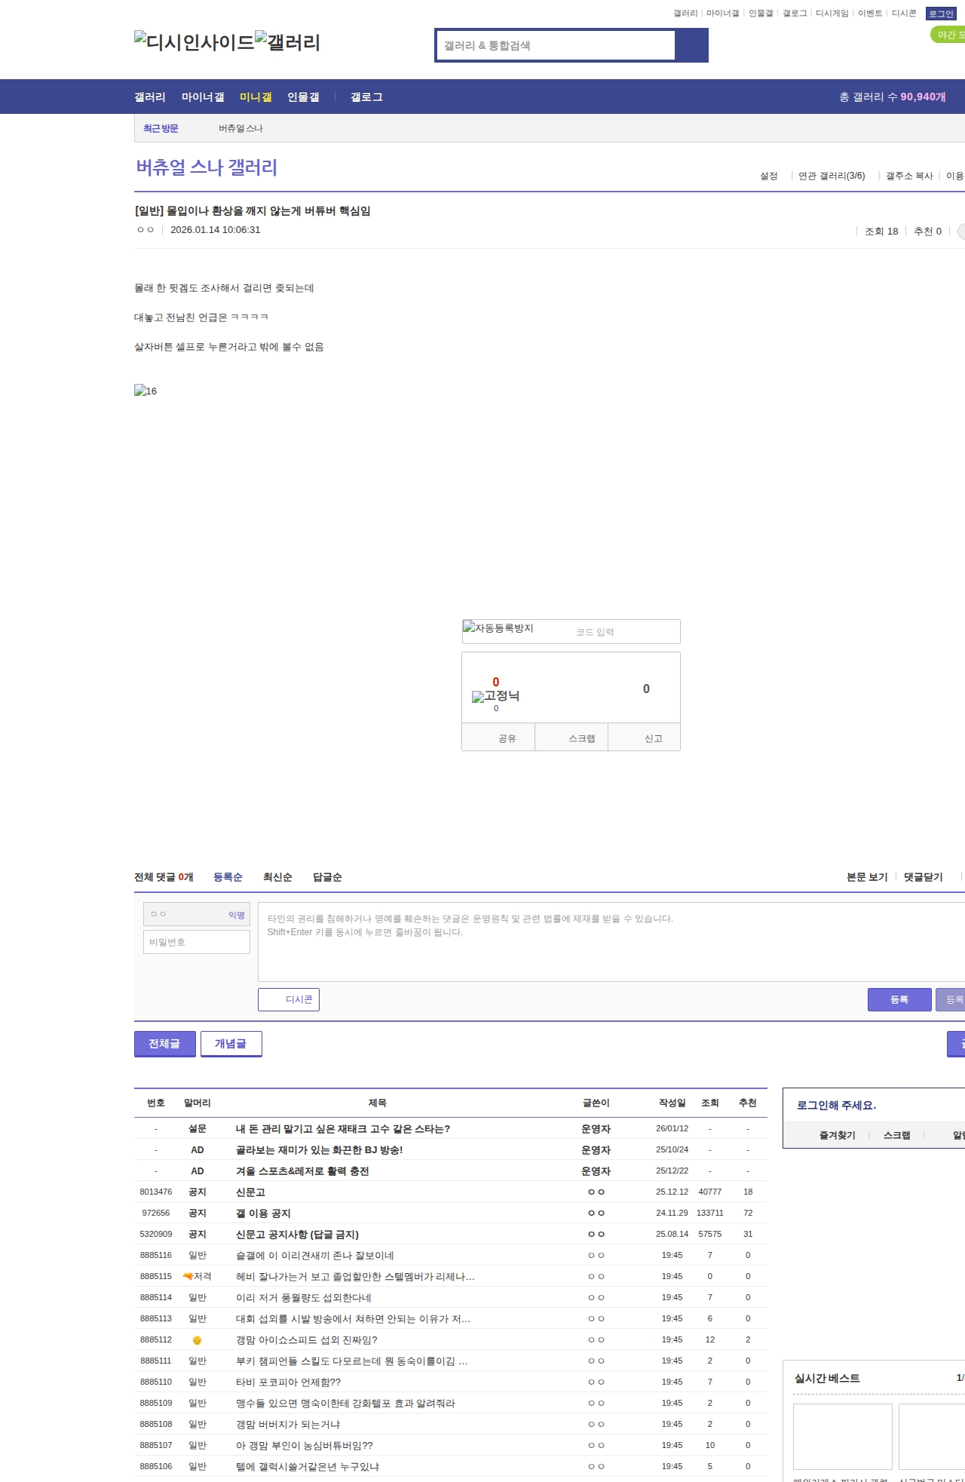Switch to the 개념글 tab
The height and width of the screenshot is (1482, 965).
pyautogui.click(x=231, y=1044)
